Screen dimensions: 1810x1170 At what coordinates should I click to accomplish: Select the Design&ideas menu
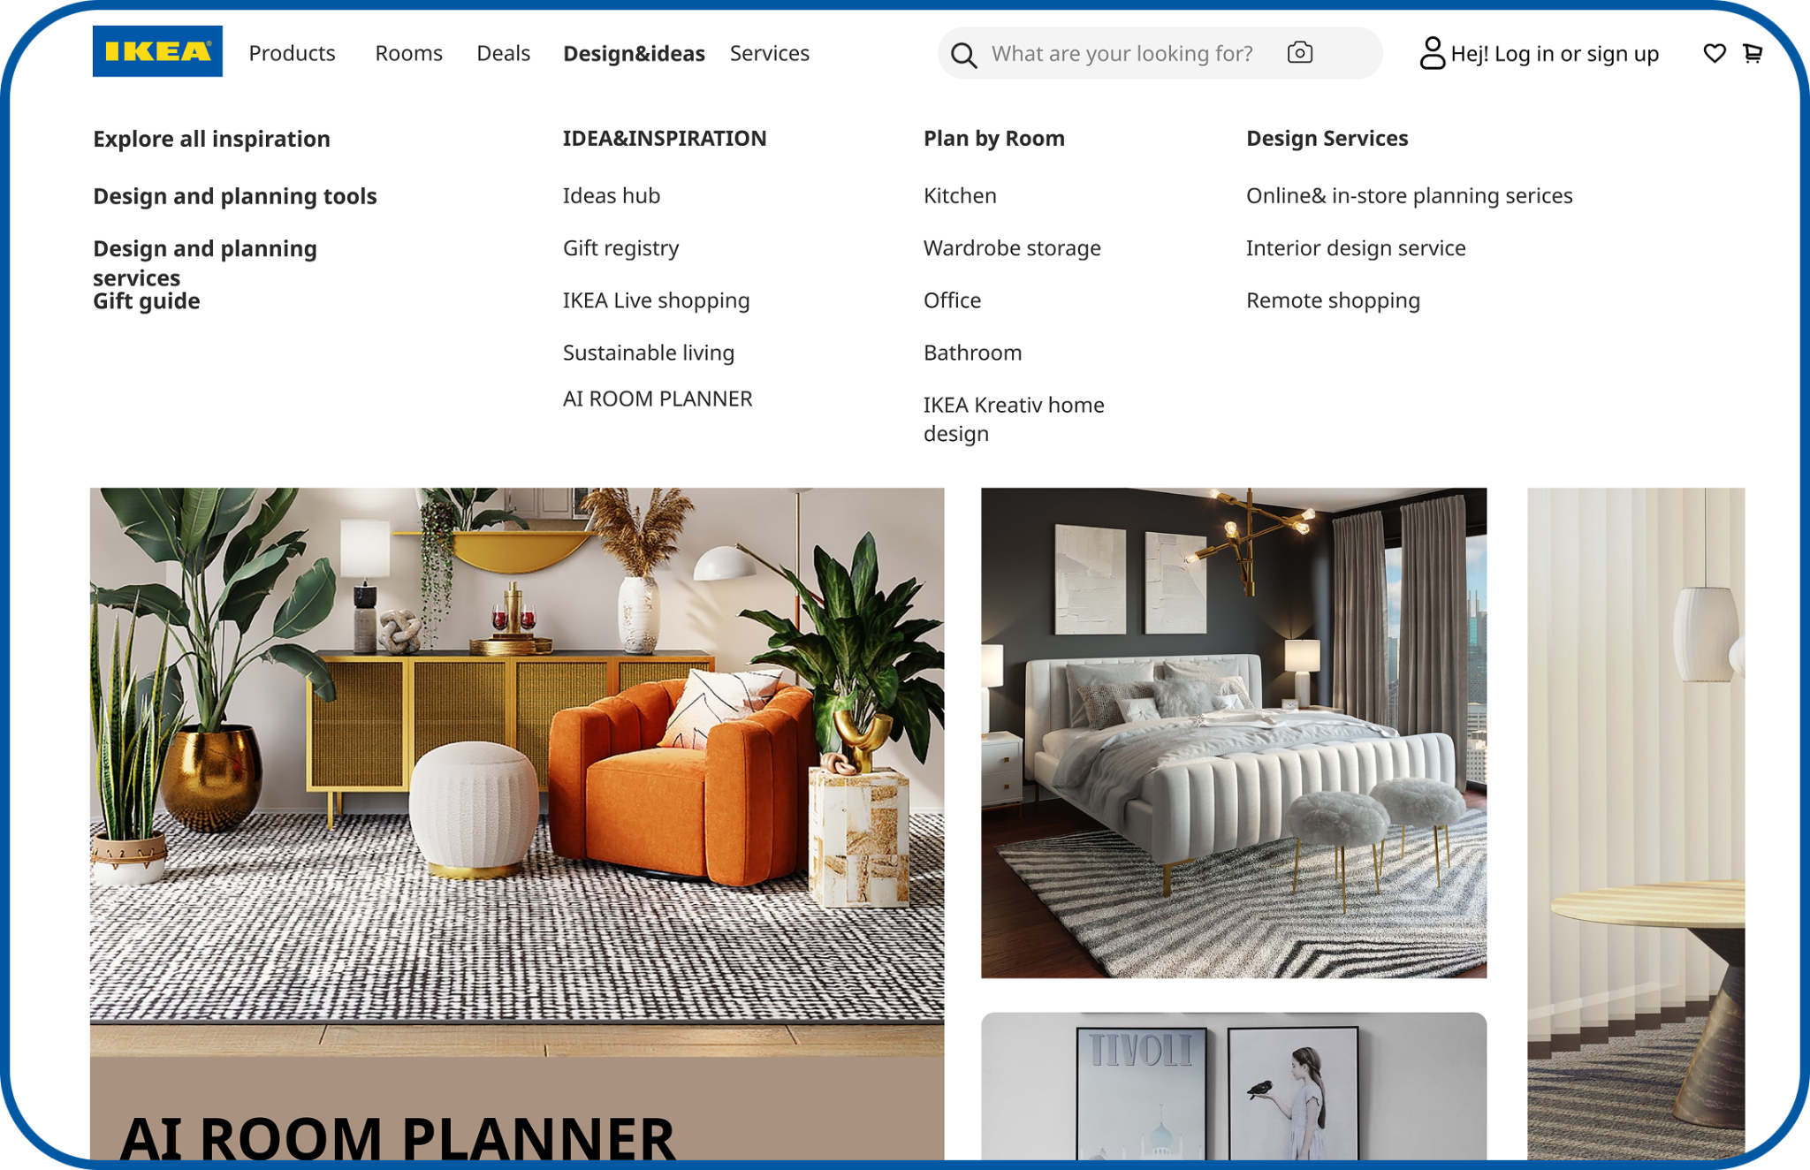coord(634,54)
